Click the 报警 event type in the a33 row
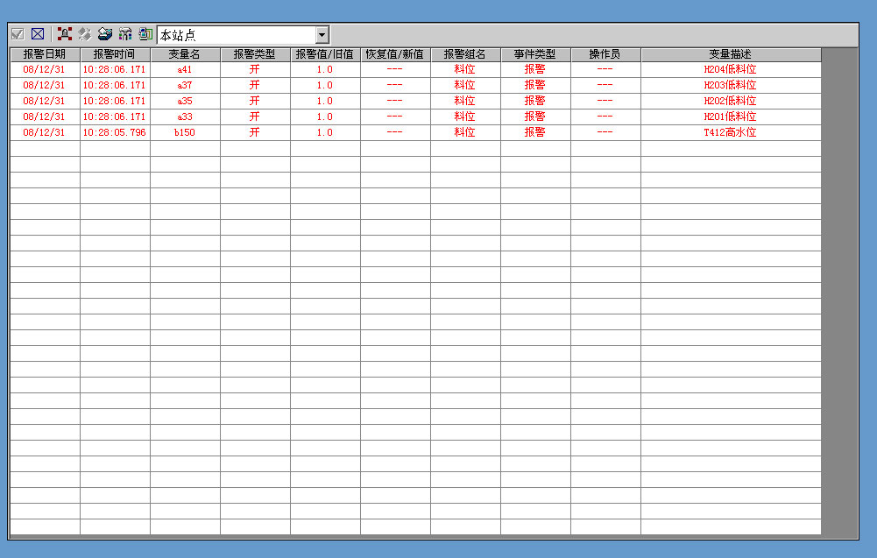Image resolution: width=877 pixels, height=558 pixels. click(535, 117)
